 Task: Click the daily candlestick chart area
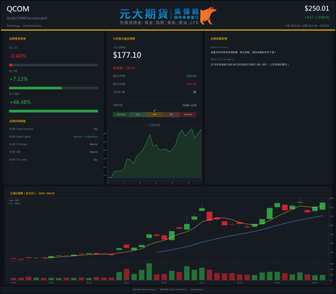(x=168, y=230)
